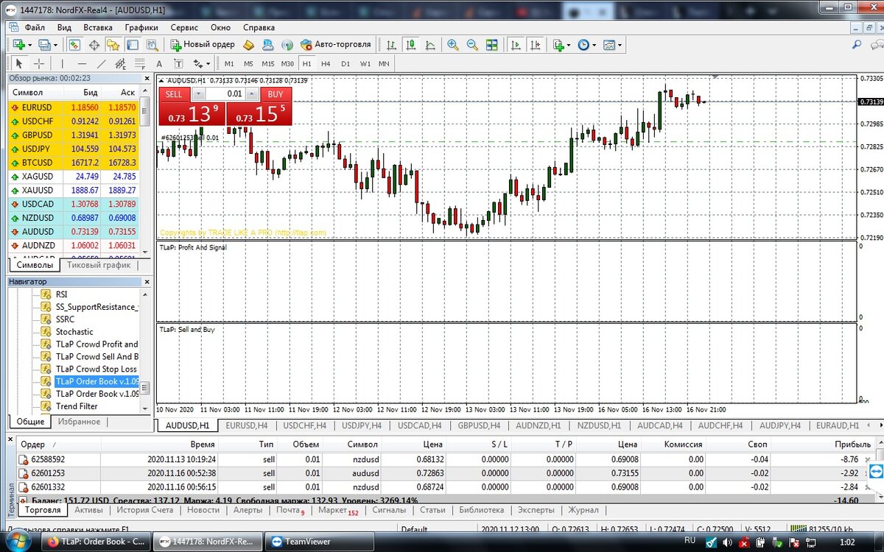Expand arrows tool dropdown arrow

[x=208, y=63]
